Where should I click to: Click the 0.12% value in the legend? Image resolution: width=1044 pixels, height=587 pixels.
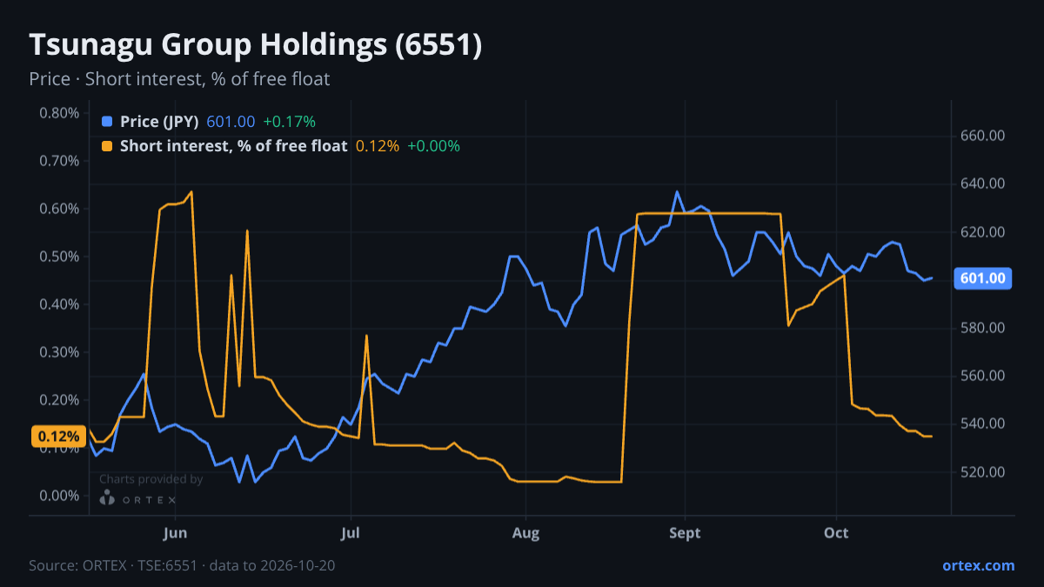pos(378,146)
